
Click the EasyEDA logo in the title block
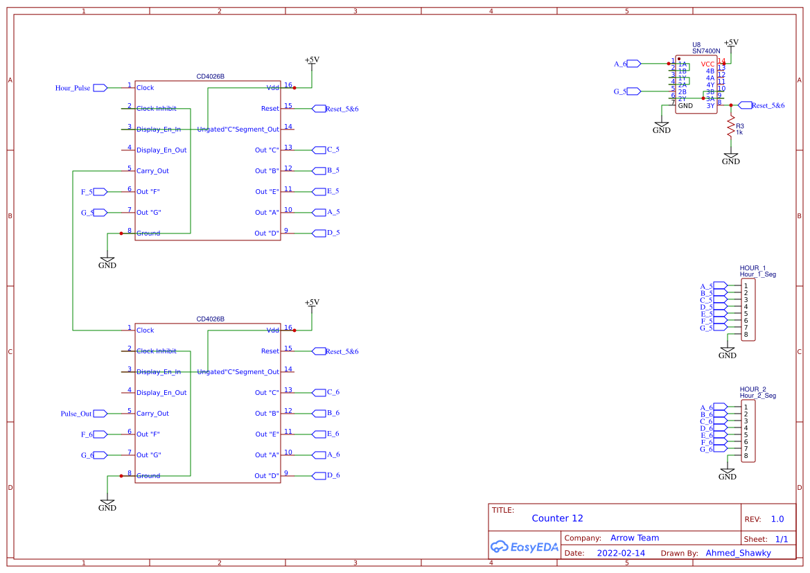pos(525,547)
